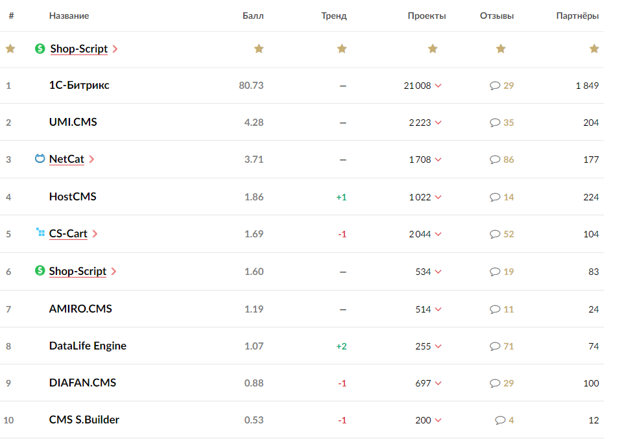Click the # column header
This screenshot has width=622, height=439.
coord(11,16)
